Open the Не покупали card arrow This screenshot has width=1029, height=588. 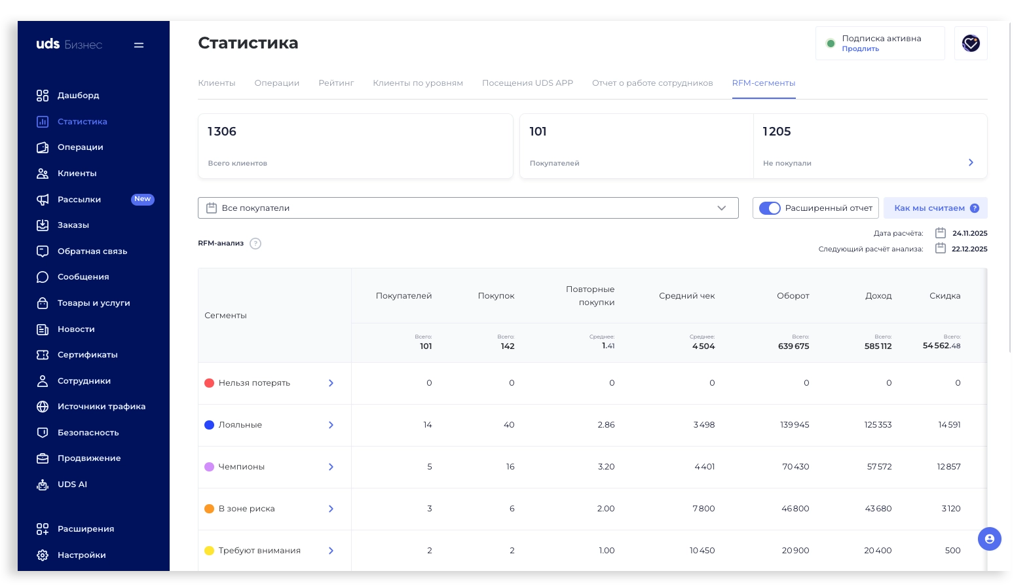point(971,162)
